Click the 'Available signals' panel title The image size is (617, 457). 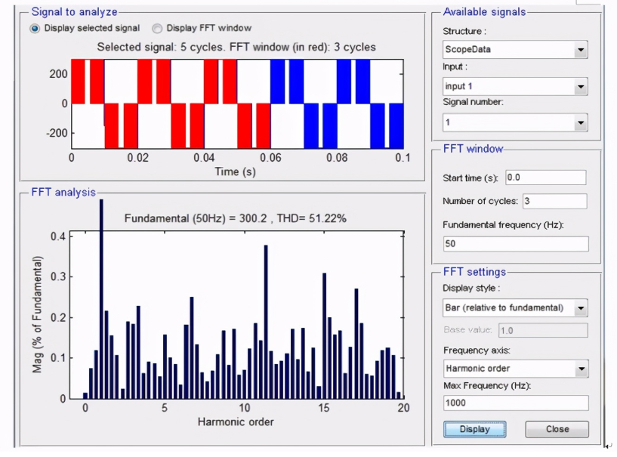pos(484,12)
